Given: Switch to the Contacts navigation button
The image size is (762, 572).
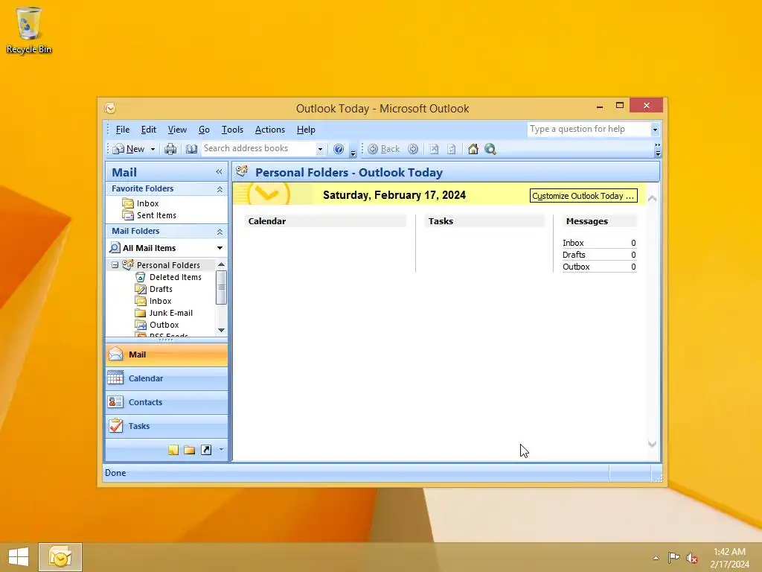Looking at the screenshot, I should (166, 402).
